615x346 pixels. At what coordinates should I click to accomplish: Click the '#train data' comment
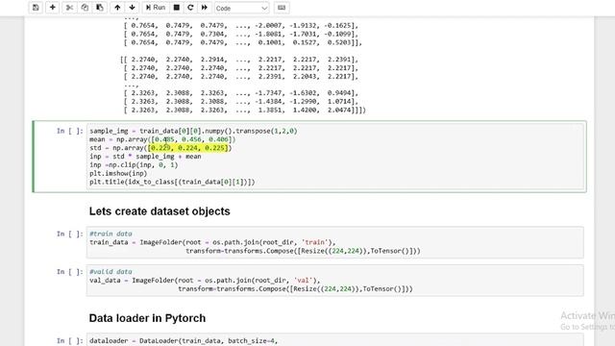tap(111, 234)
